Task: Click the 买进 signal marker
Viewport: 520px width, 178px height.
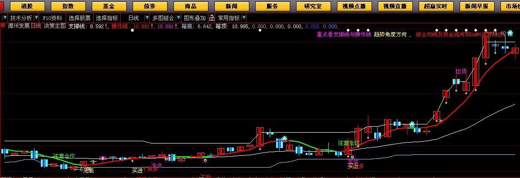Action: pos(137,171)
